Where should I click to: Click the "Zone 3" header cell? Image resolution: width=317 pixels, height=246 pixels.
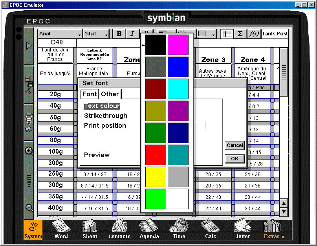(x=213, y=56)
